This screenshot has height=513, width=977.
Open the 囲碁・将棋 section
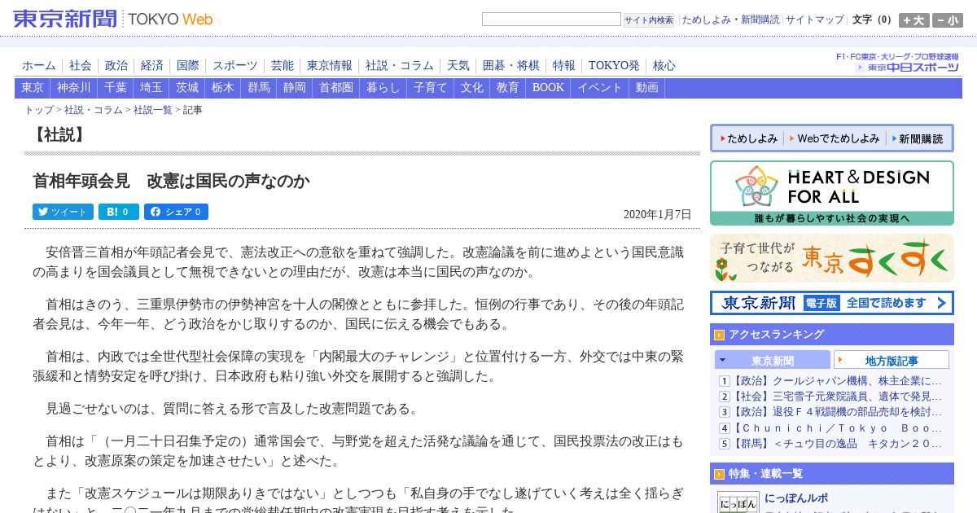(511, 66)
